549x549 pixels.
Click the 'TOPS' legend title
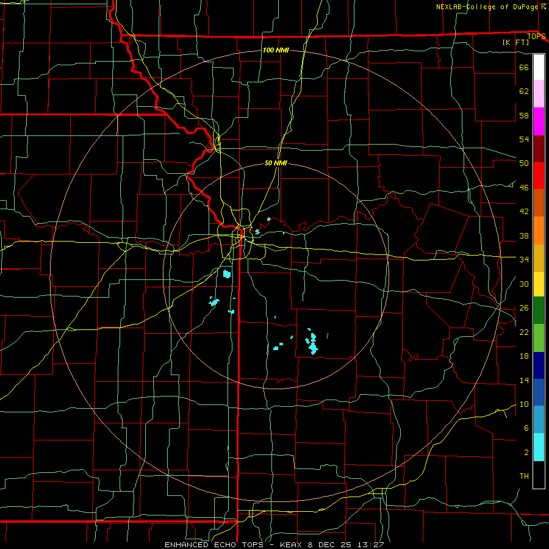tap(536, 37)
